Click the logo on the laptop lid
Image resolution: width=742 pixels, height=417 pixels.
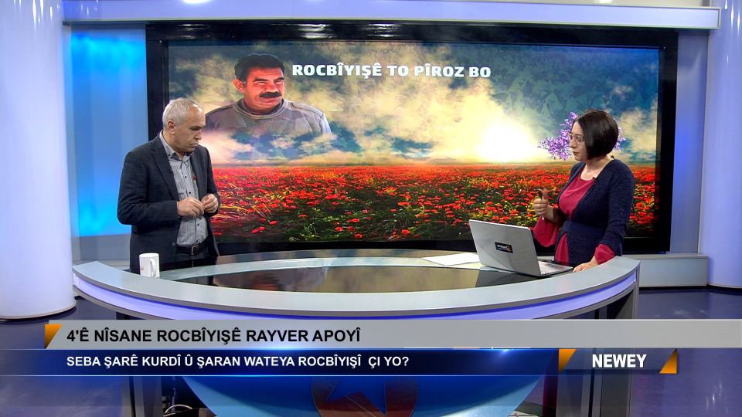[503, 247]
